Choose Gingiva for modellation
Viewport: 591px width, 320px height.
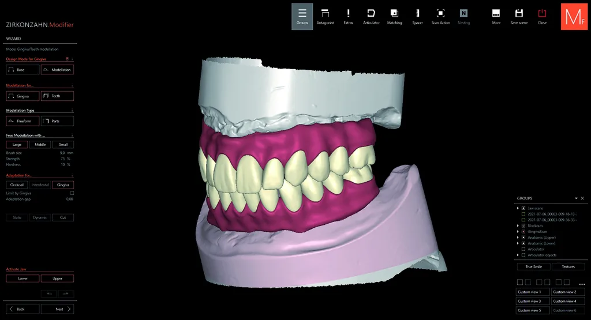click(23, 96)
